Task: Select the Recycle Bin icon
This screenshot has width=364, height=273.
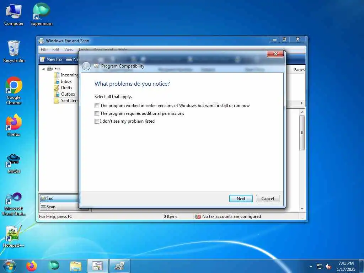Action: coord(14,52)
